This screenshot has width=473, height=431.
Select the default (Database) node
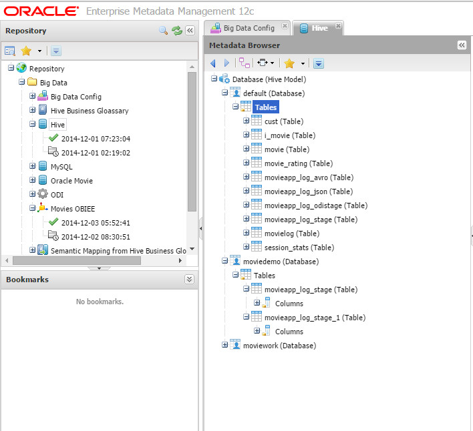pyautogui.click(x=274, y=93)
